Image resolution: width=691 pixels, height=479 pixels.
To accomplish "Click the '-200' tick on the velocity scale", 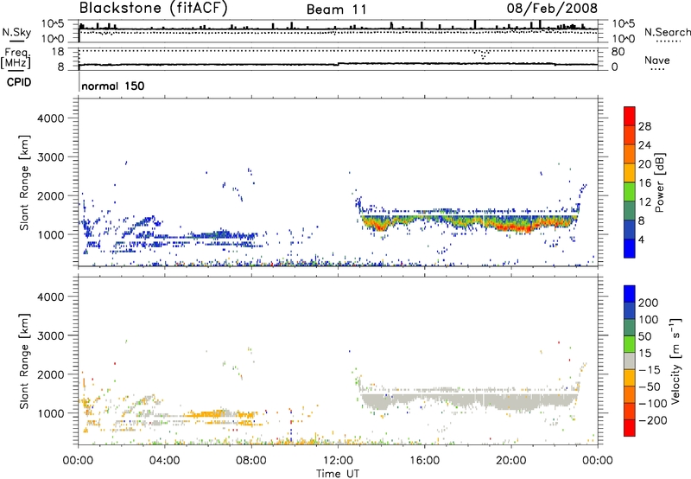I will pyautogui.click(x=652, y=420).
